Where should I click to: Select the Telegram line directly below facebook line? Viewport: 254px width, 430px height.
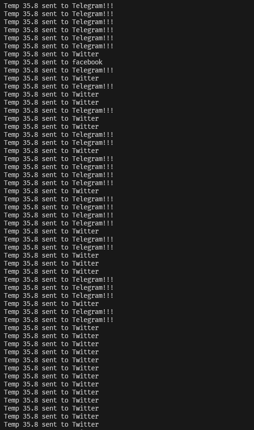coord(58,70)
